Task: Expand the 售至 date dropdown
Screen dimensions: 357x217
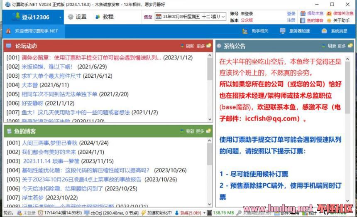Action: click(223, 17)
